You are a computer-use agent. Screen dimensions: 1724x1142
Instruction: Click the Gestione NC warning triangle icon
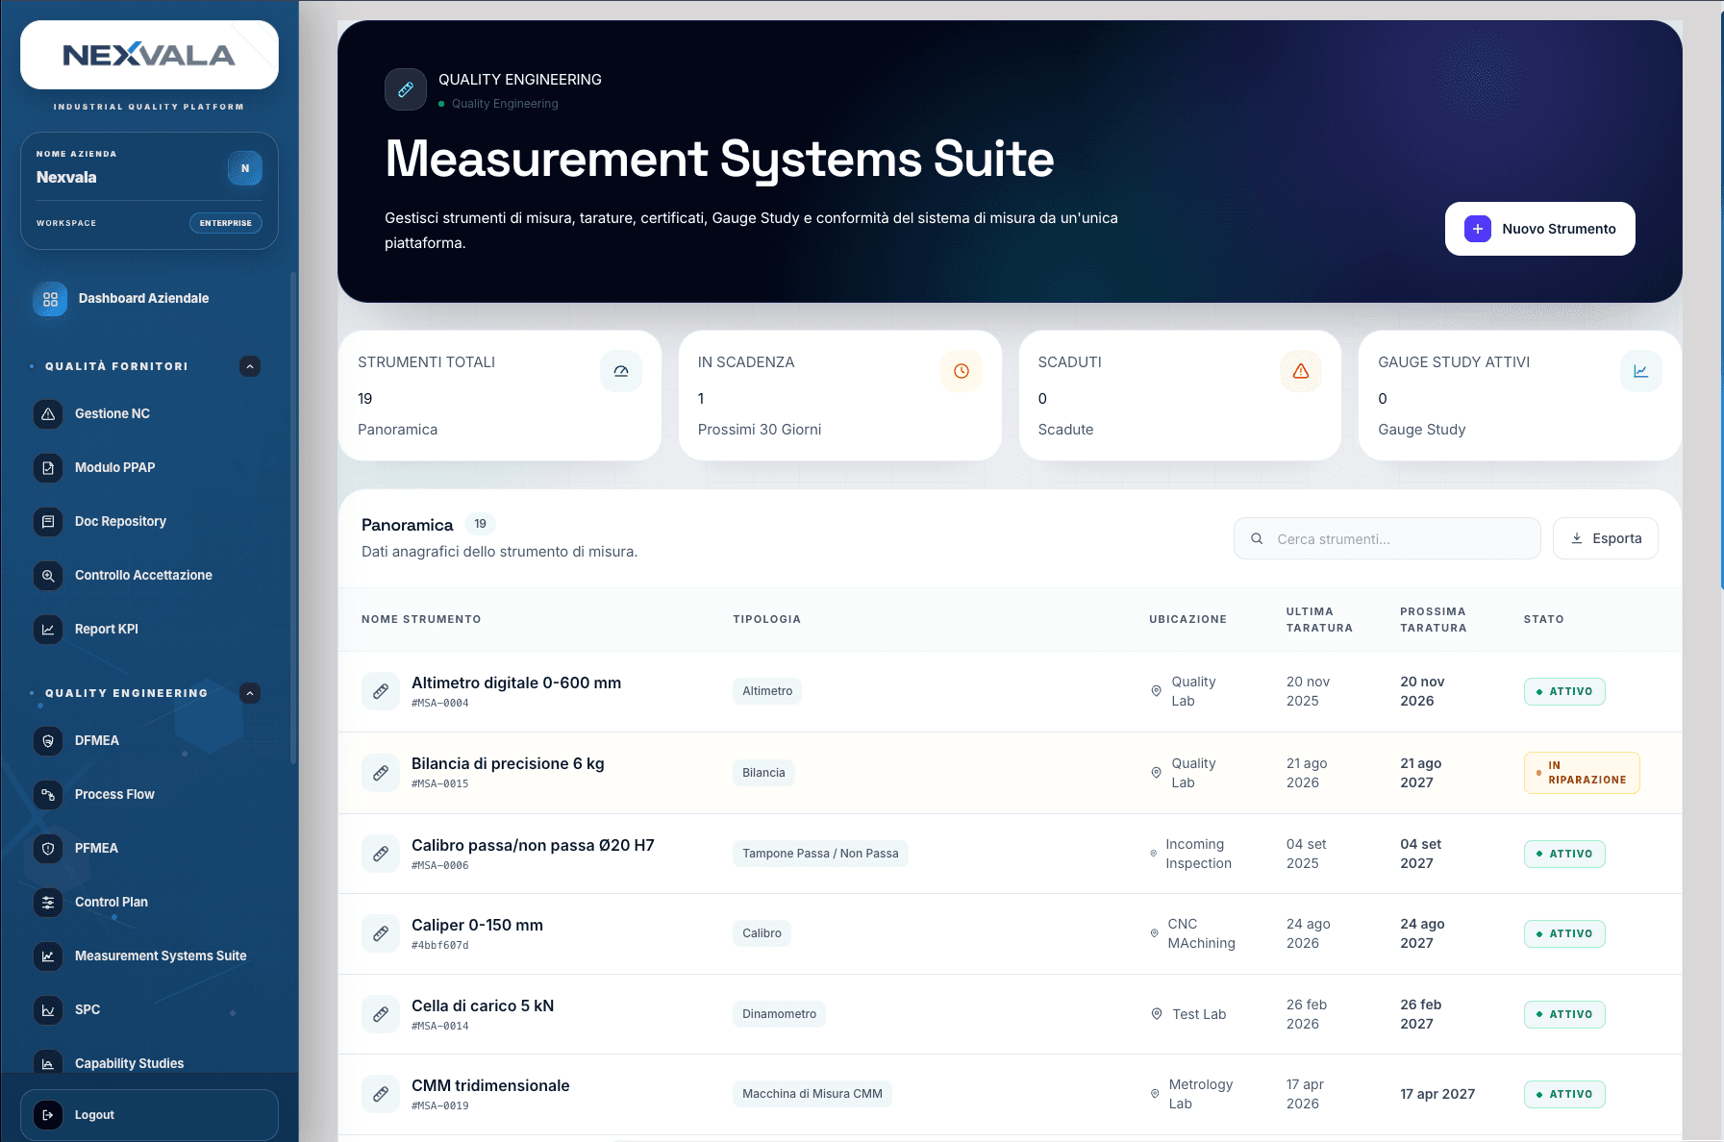pyautogui.click(x=48, y=414)
